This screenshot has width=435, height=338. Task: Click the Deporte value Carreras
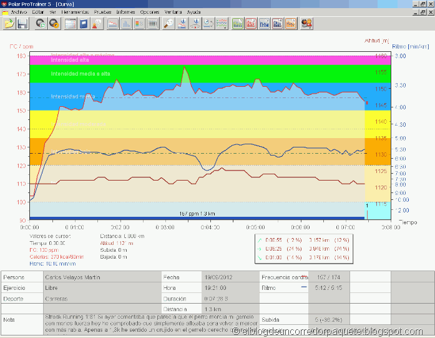coord(102,299)
